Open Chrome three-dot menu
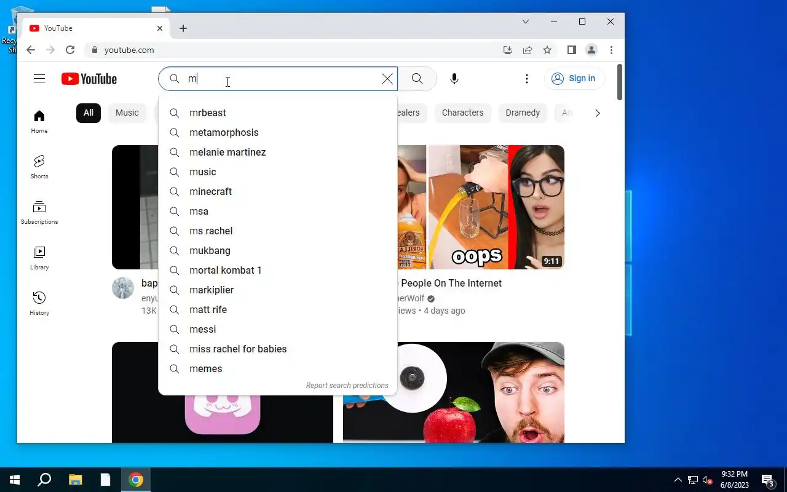Image resolution: width=787 pixels, height=492 pixels. 611,50
